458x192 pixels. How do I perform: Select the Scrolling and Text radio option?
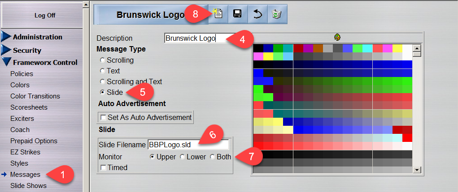(x=103, y=81)
